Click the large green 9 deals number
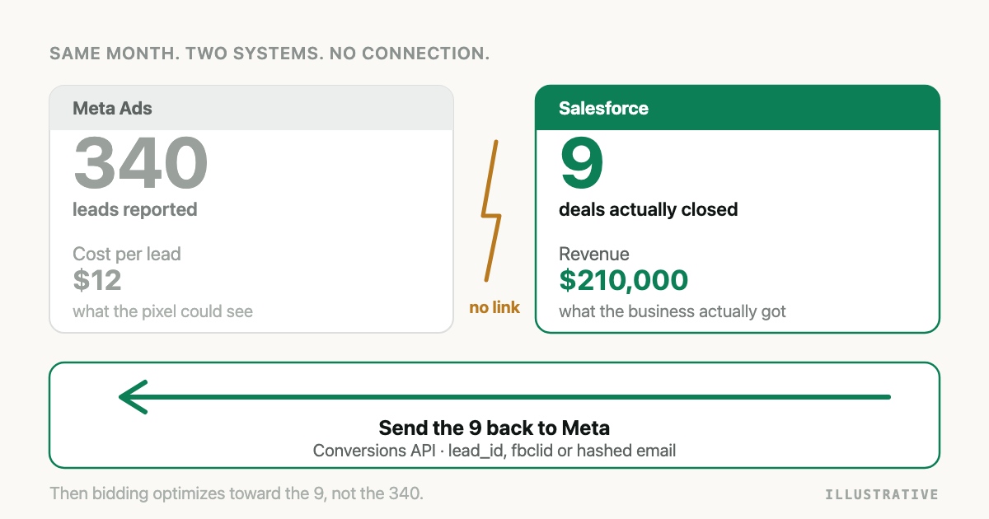 pyautogui.click(x=582, y=163)
